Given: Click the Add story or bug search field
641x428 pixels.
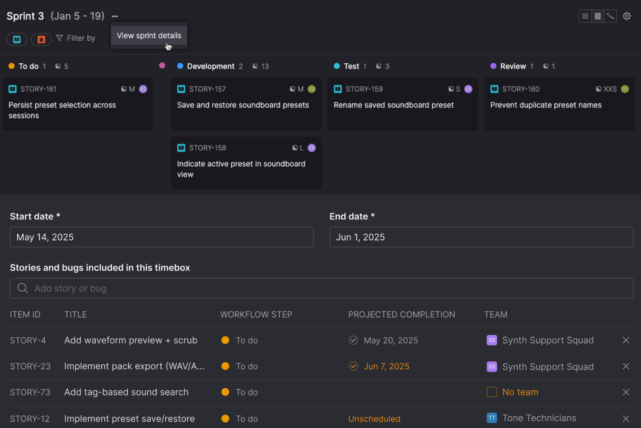Looking at the screenshot, I should click(322, 288).
